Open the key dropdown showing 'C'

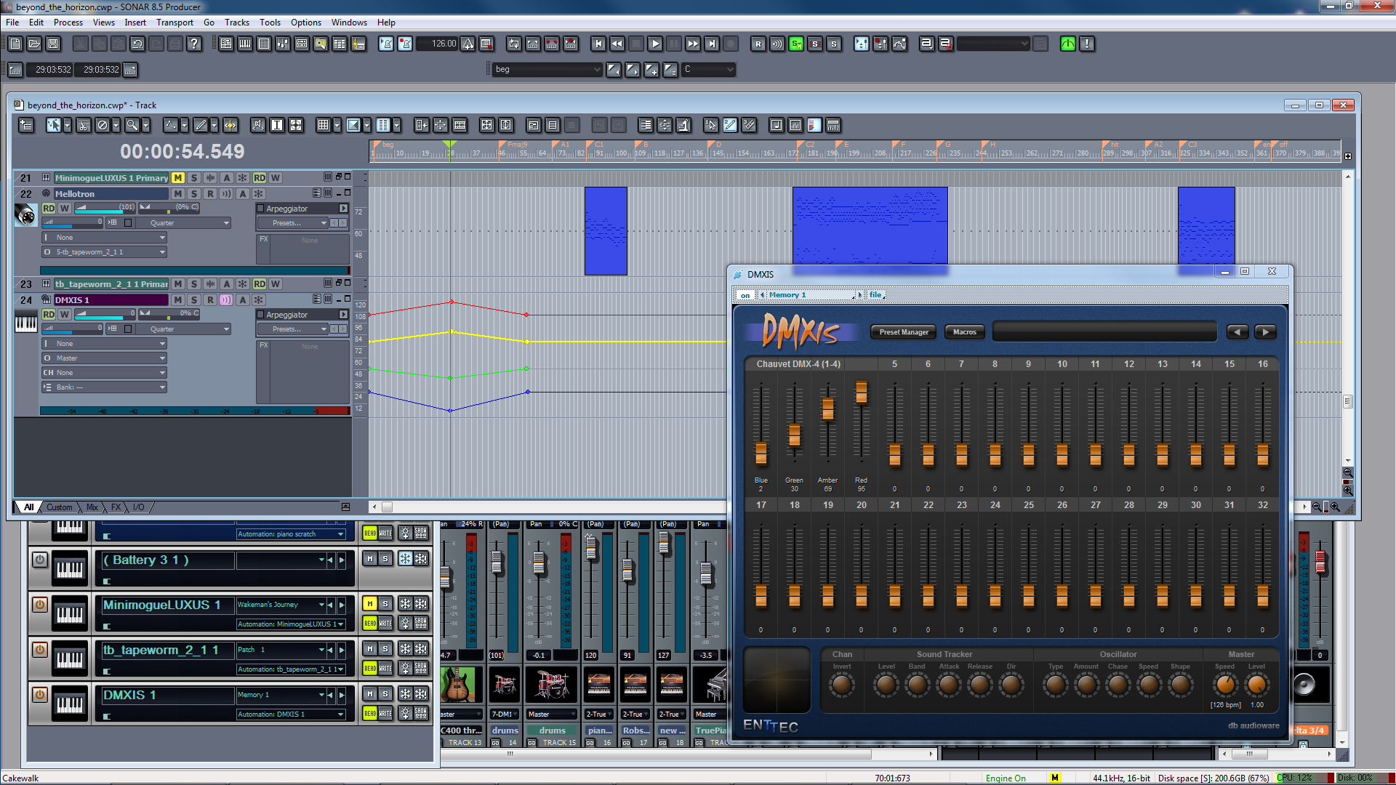point(708,69)
